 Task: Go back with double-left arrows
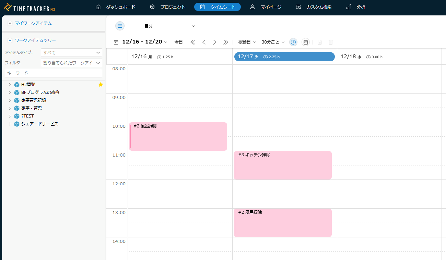click(x=192, y=42)
